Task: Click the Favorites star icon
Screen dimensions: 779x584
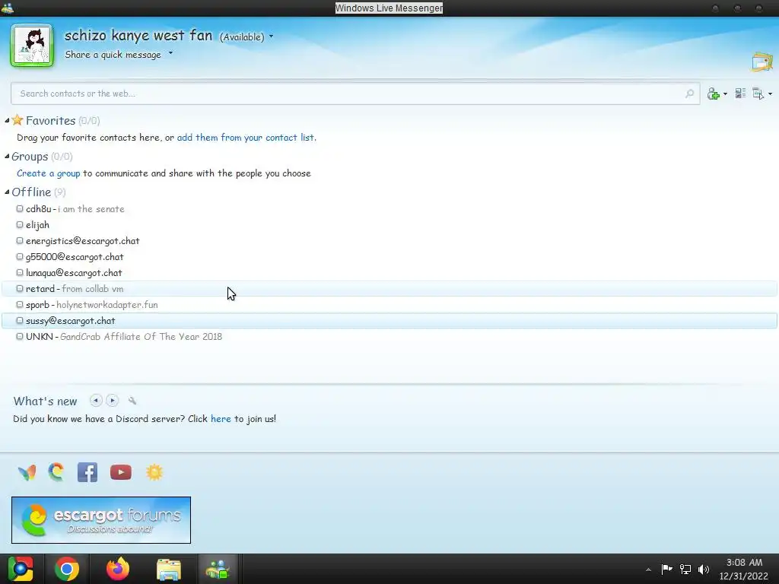Action: click(17, 119)
